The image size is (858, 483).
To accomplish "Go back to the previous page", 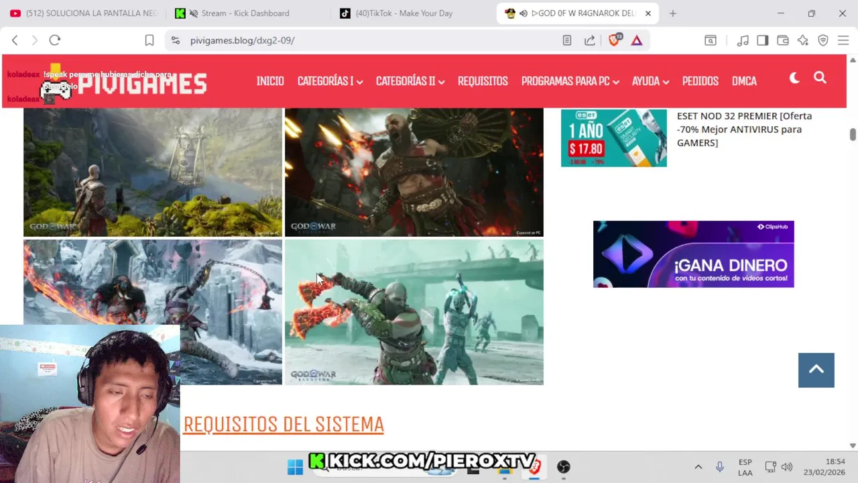I will (15, 40).
